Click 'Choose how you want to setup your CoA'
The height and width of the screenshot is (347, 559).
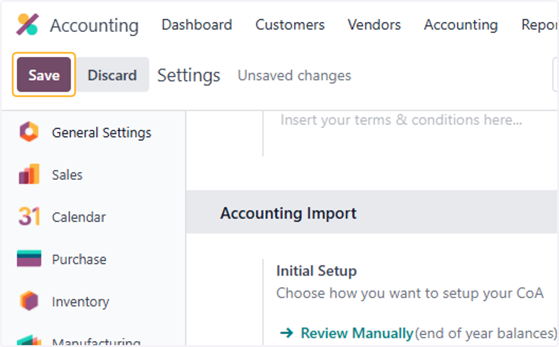click(x=410, y=293)
